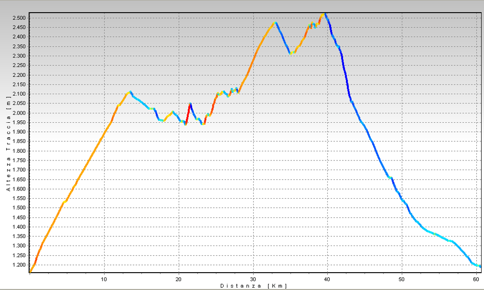The image size is (484, 290).
Task: Click the small ledge at 1.650 m on descent
Action: coord(390,178)
